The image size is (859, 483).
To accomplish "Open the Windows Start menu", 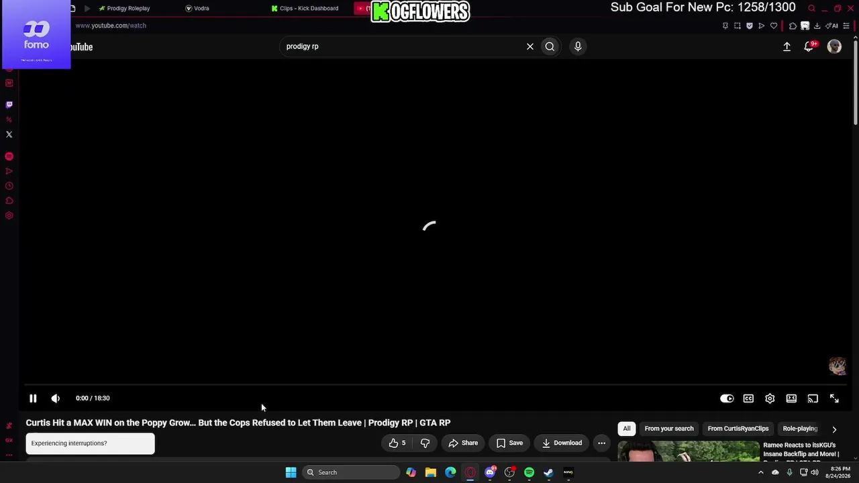I will click(291, 472).
